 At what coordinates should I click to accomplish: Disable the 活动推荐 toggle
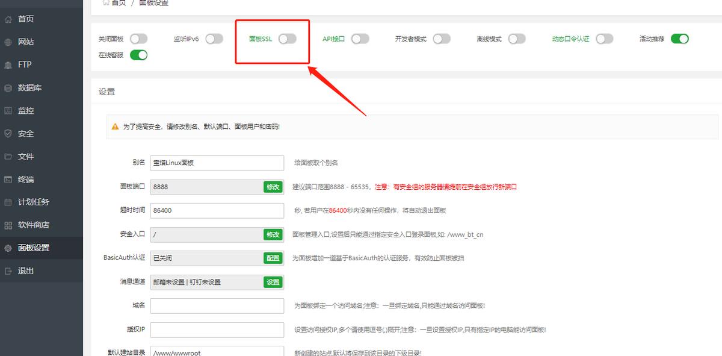click(x=680, y=38)
